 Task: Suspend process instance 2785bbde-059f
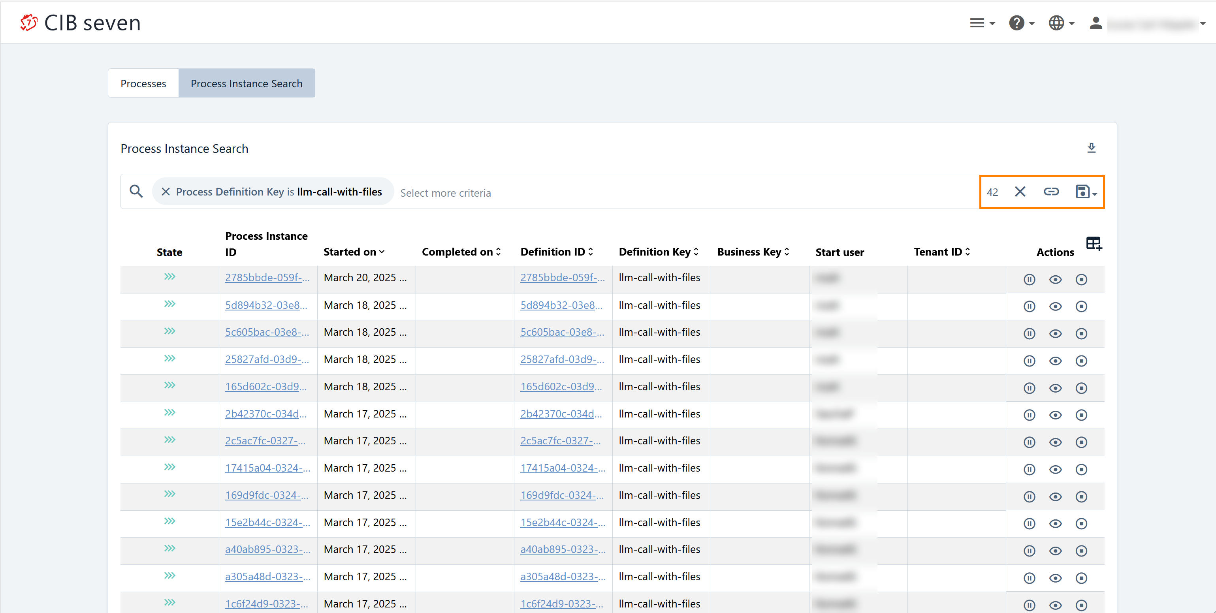[x=1029, y=279]
